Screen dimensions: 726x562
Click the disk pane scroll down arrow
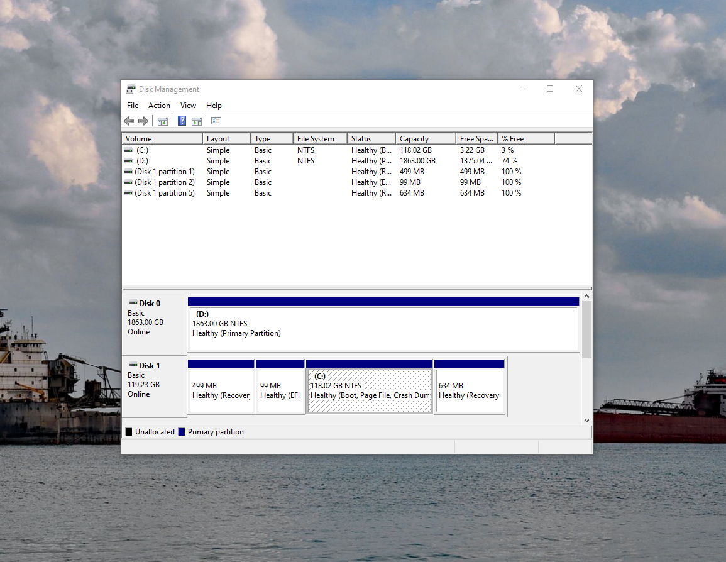click(586, 421)
